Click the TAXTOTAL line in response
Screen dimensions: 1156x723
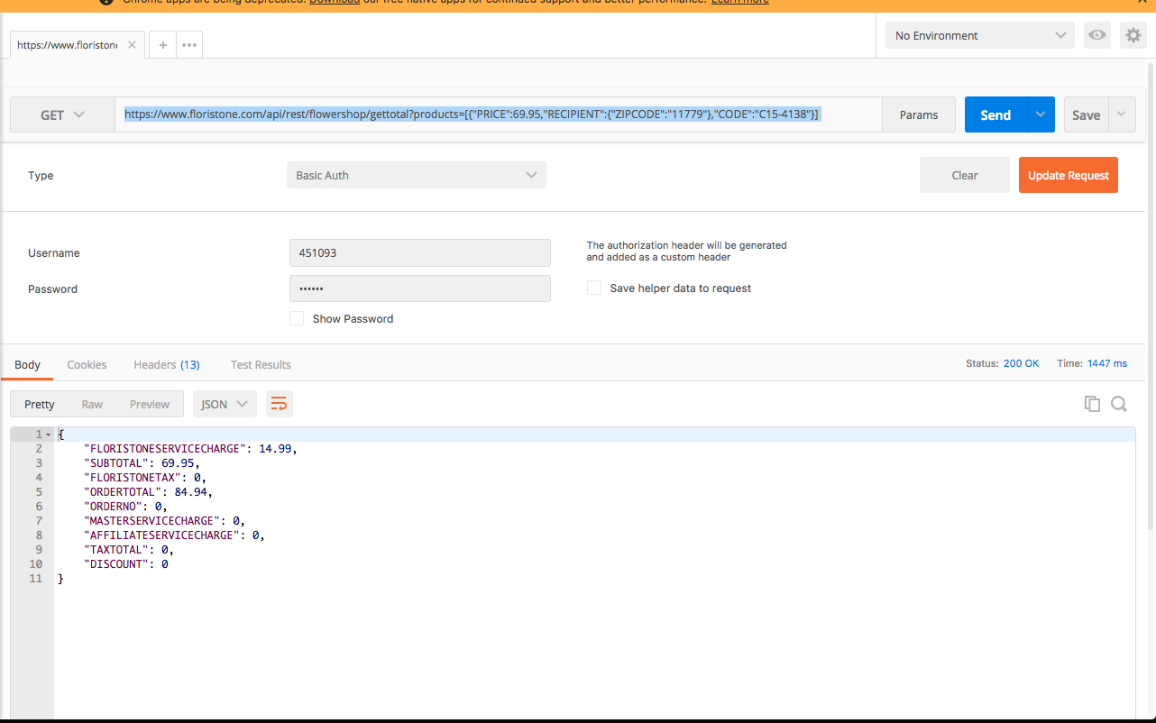(129, 549)
